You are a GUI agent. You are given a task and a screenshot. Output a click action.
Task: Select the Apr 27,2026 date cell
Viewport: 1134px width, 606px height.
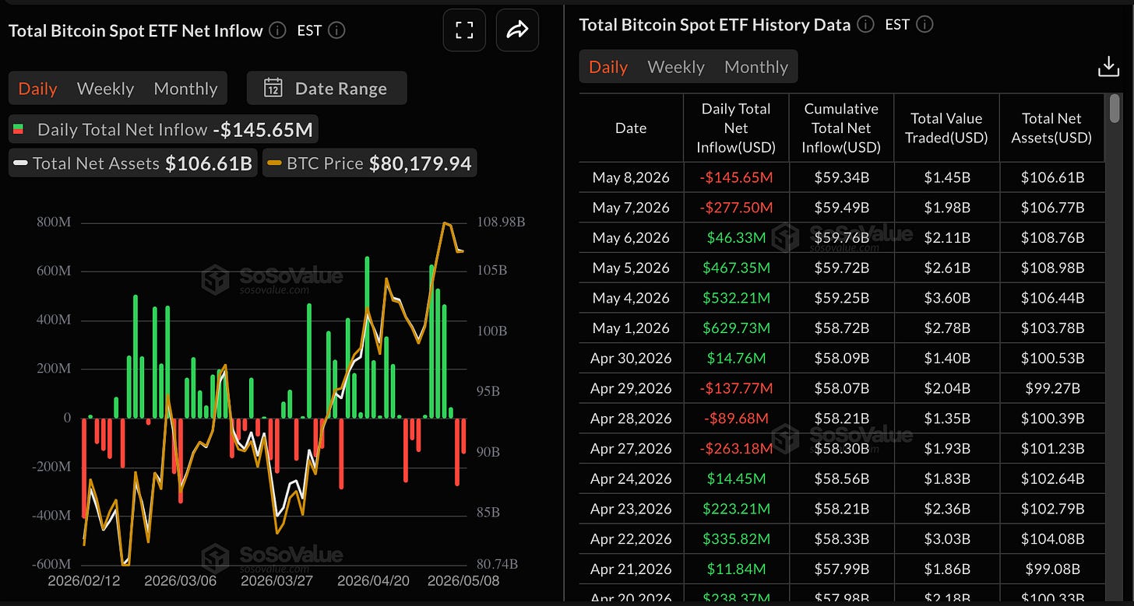pos(631,449)
